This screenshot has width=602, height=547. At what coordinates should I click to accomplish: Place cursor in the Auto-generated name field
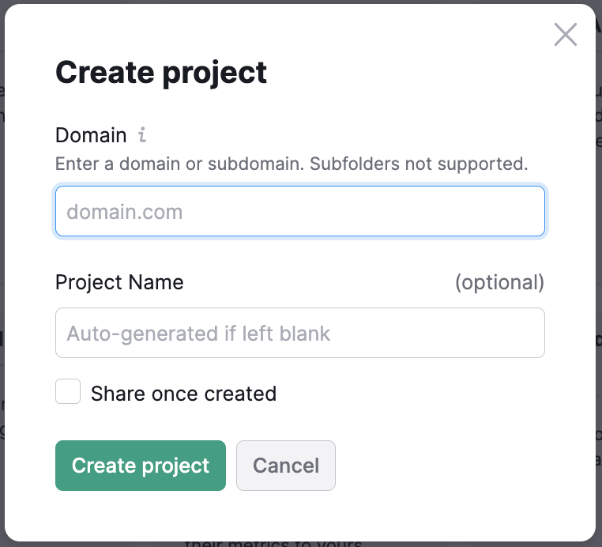pos(300,333)
